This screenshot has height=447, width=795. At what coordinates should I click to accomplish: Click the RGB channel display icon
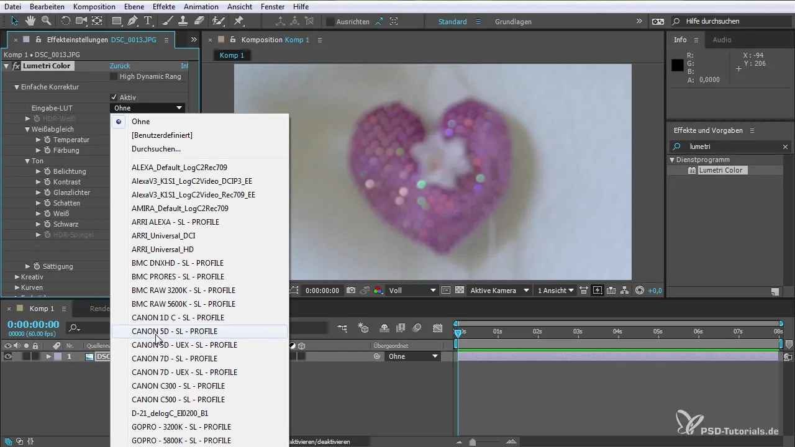pos(378,291)
